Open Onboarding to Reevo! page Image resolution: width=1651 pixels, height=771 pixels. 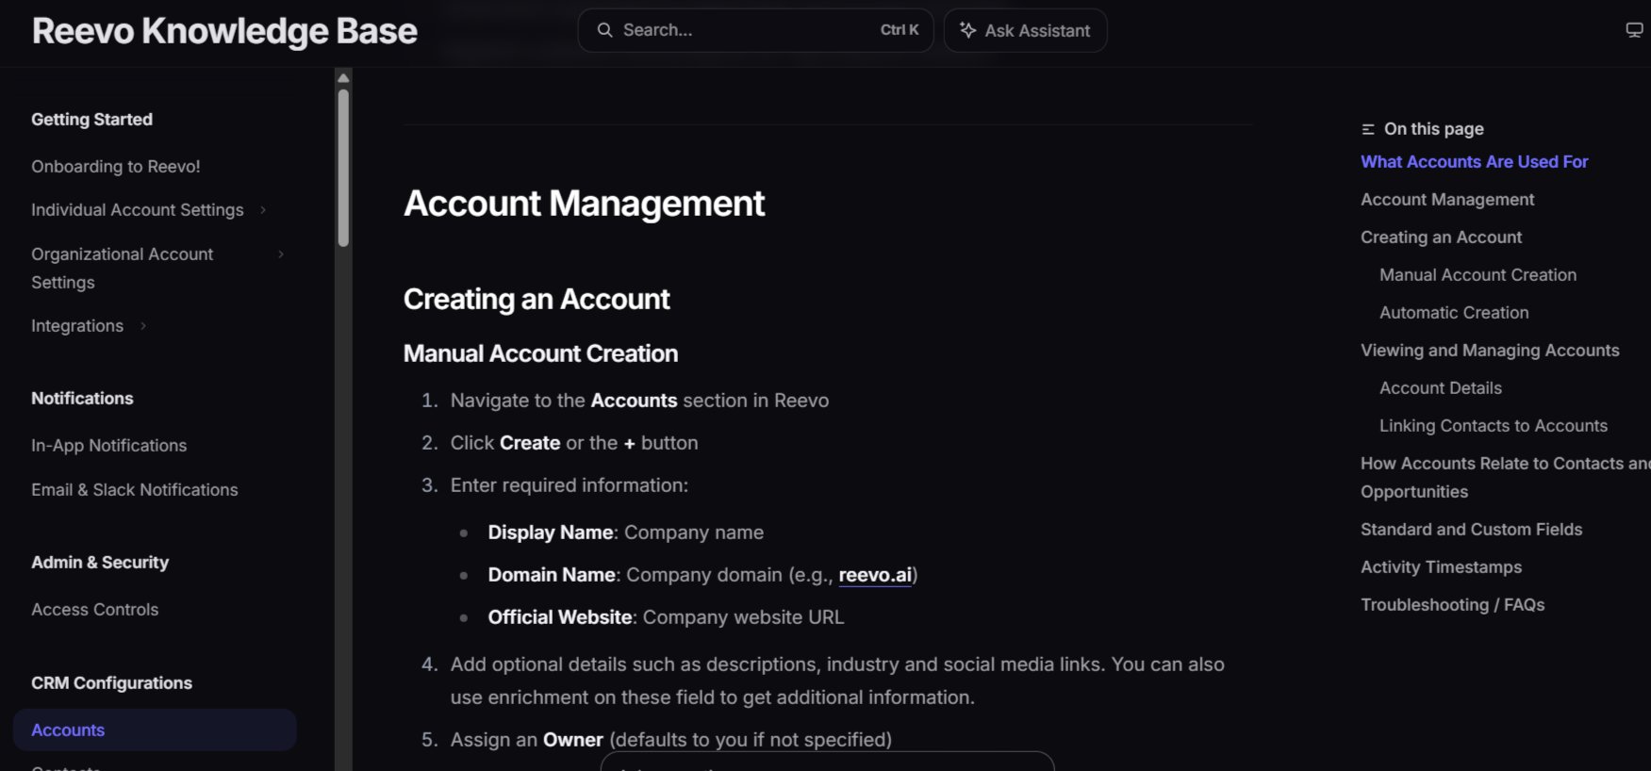[x=116, y=167]
